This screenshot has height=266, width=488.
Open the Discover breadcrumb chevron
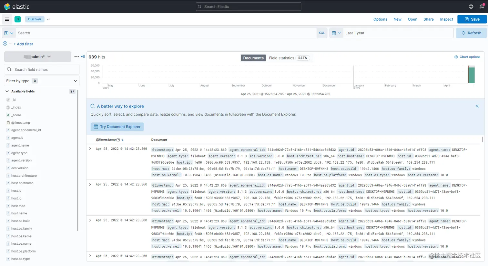(49, 19)
